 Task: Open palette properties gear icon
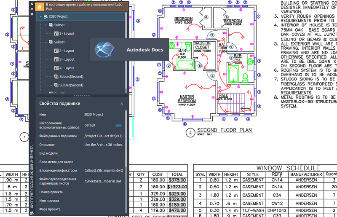(x=32, y=14)
